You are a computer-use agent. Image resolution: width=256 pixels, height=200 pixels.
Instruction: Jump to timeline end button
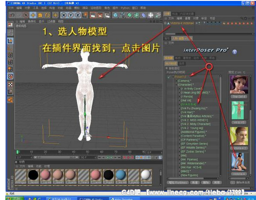click(119, 157)
